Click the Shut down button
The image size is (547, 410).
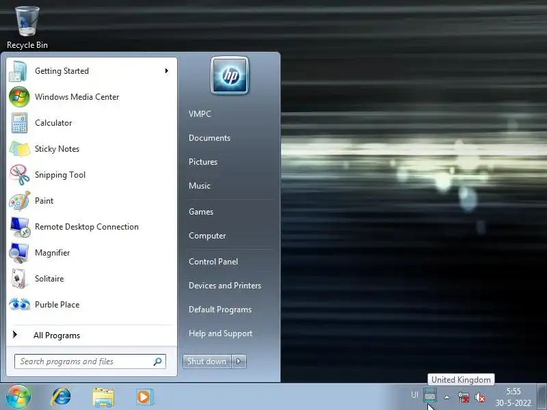[207, 361]
